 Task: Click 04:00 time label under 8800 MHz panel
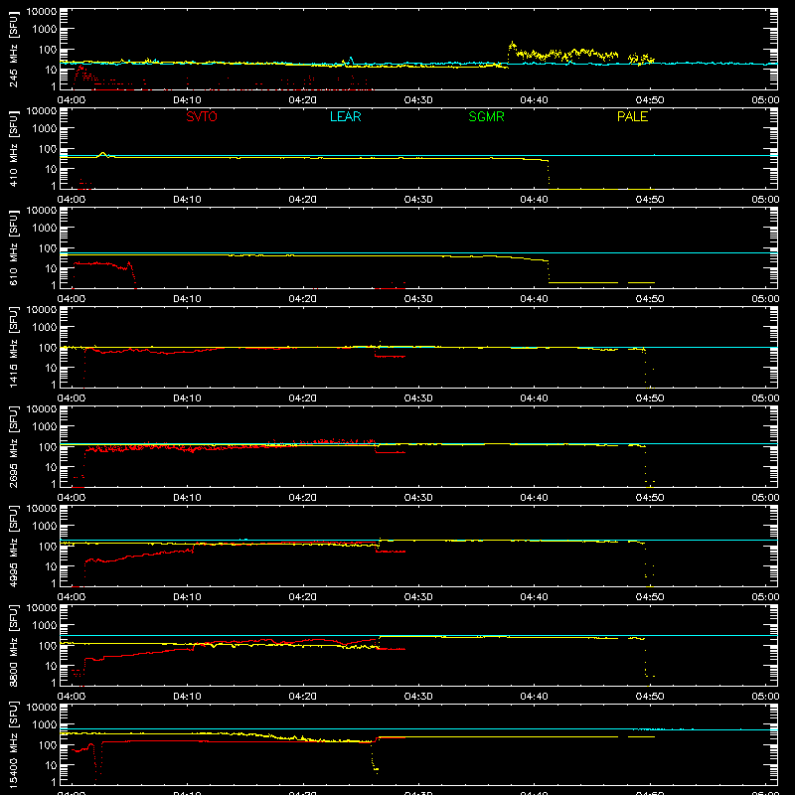(72, 697)
